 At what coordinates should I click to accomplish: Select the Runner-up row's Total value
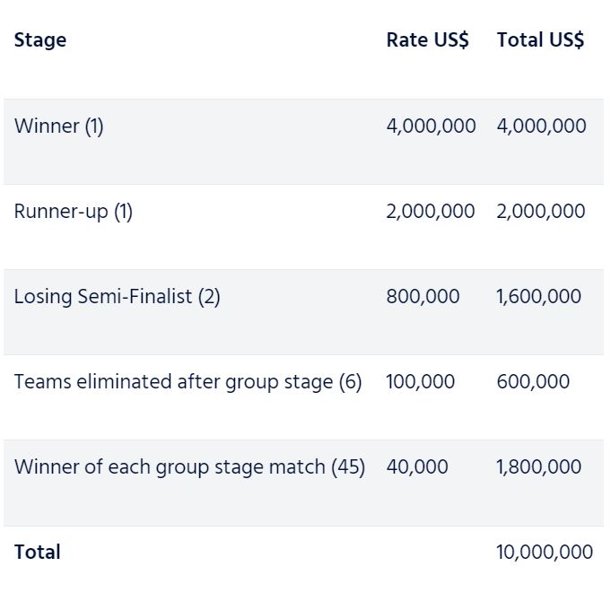tap(541, 212)
